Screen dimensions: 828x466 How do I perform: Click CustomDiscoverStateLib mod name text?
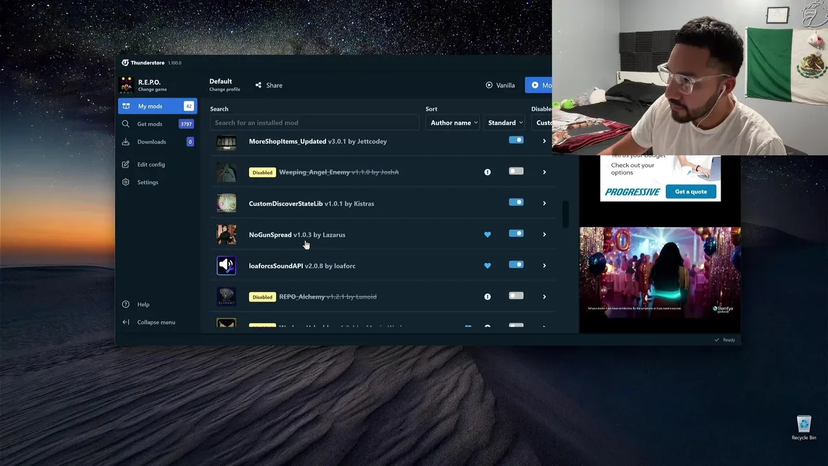coord(286,204)
